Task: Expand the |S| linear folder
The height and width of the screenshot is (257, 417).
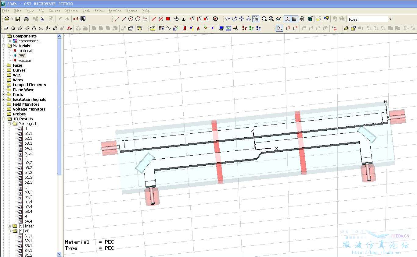Action: [9, 226]
